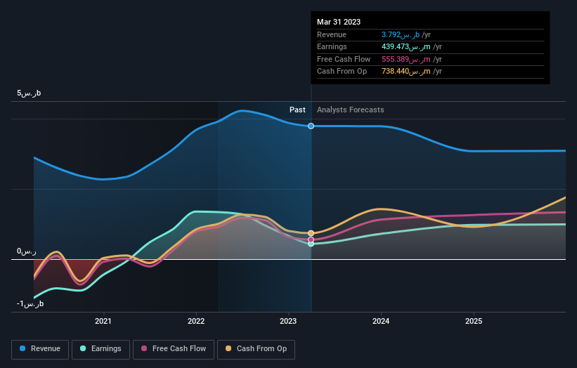Select the Cash From Op data point marker
Image resolution: width=577 pixels, height=368 pixels.
point(311,233)
